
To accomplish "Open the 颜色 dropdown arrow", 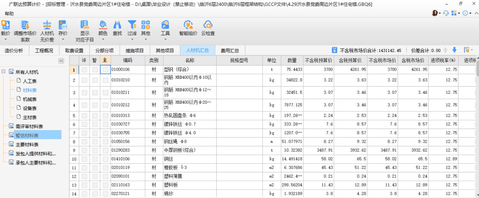I will (103, 40).
